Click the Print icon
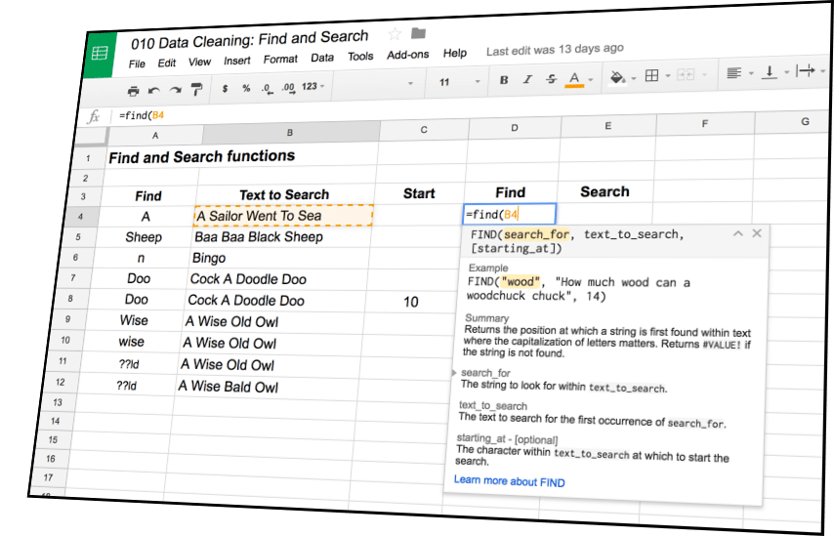Image resolution: width=834 pixels, height=536 pixels. (x=133, y=91)
